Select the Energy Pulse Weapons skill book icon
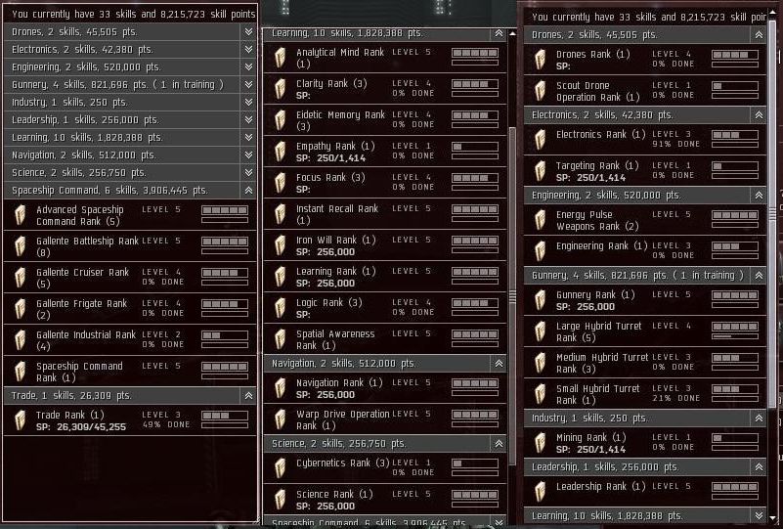 [541, 220]
